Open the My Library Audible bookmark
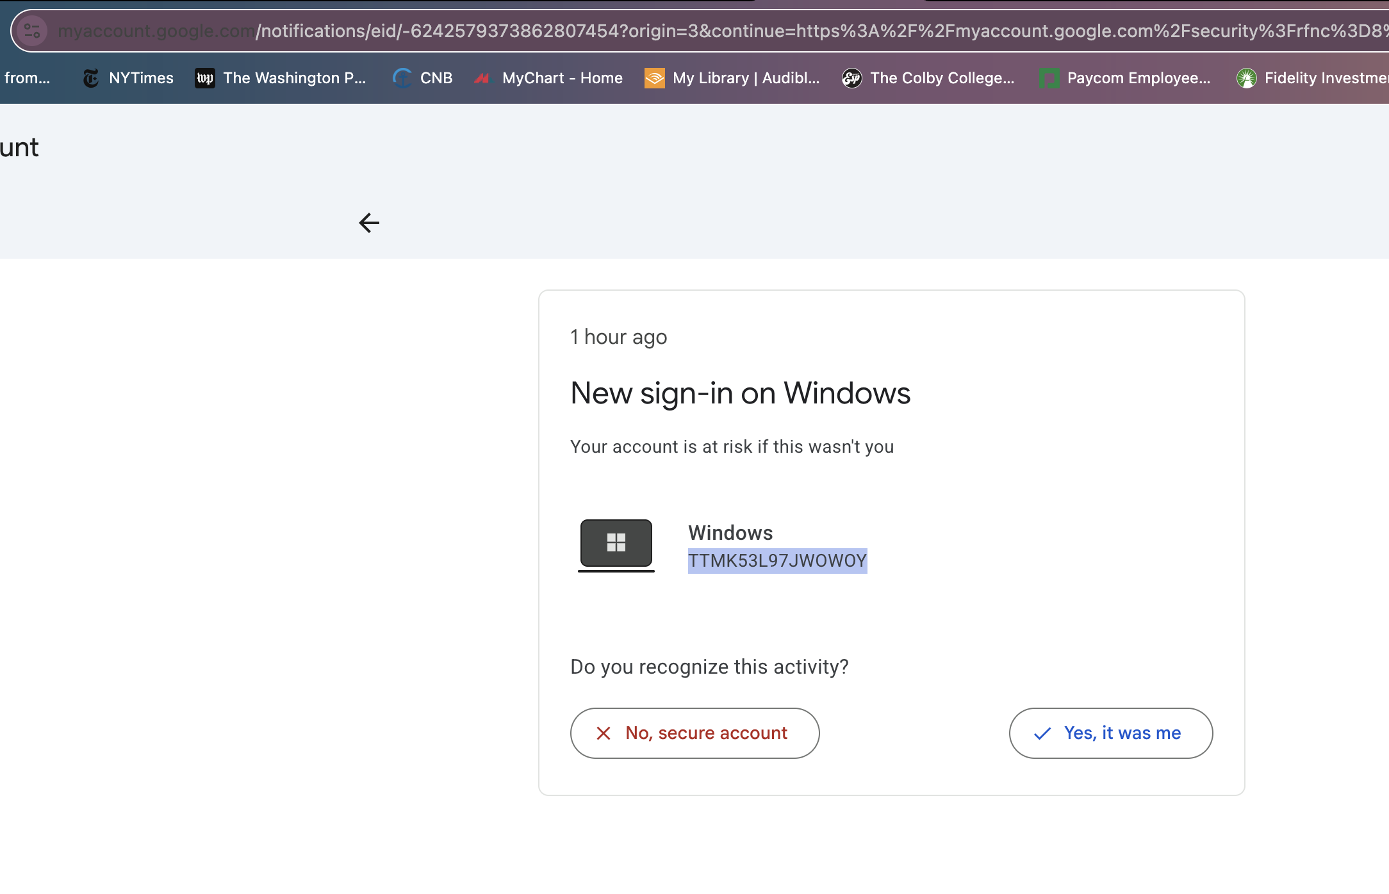The width and height of the screenshot is (1389, 894). tap(732, 78)
